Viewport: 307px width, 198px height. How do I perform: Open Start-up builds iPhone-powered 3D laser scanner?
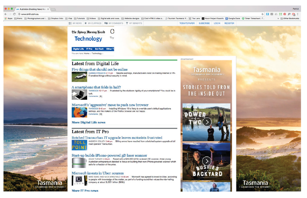coord(109,156)
